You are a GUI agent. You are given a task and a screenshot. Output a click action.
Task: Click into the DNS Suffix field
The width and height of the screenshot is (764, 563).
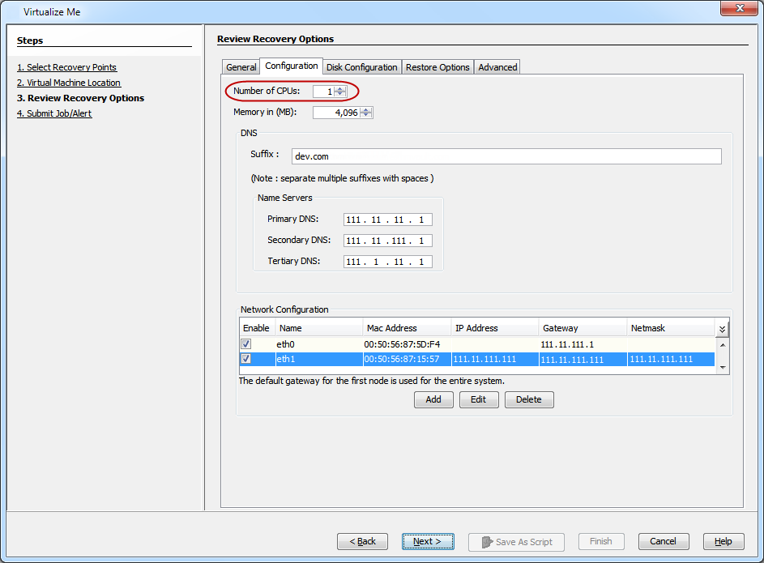tap(506, 156)
